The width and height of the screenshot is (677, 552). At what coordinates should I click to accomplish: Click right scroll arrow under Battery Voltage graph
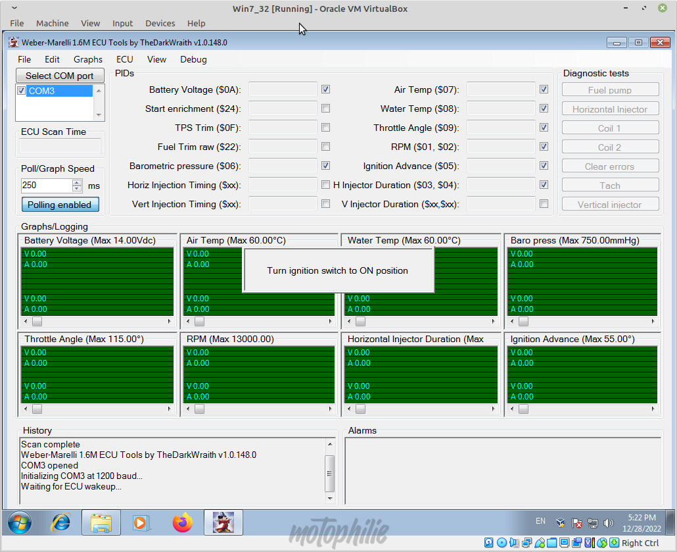[170, 322]
